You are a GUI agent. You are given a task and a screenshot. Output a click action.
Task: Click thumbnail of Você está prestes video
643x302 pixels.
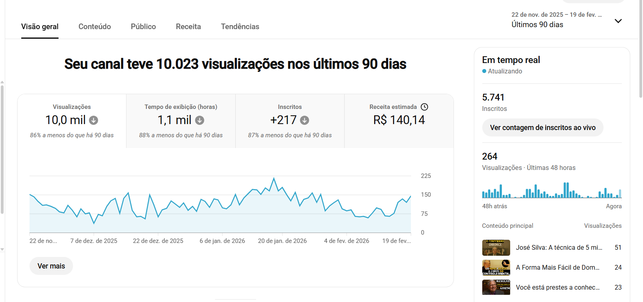click(496, 287)
